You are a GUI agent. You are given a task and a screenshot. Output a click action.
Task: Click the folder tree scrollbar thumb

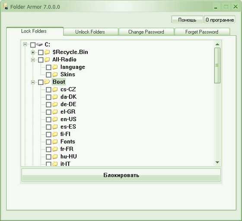217,65
